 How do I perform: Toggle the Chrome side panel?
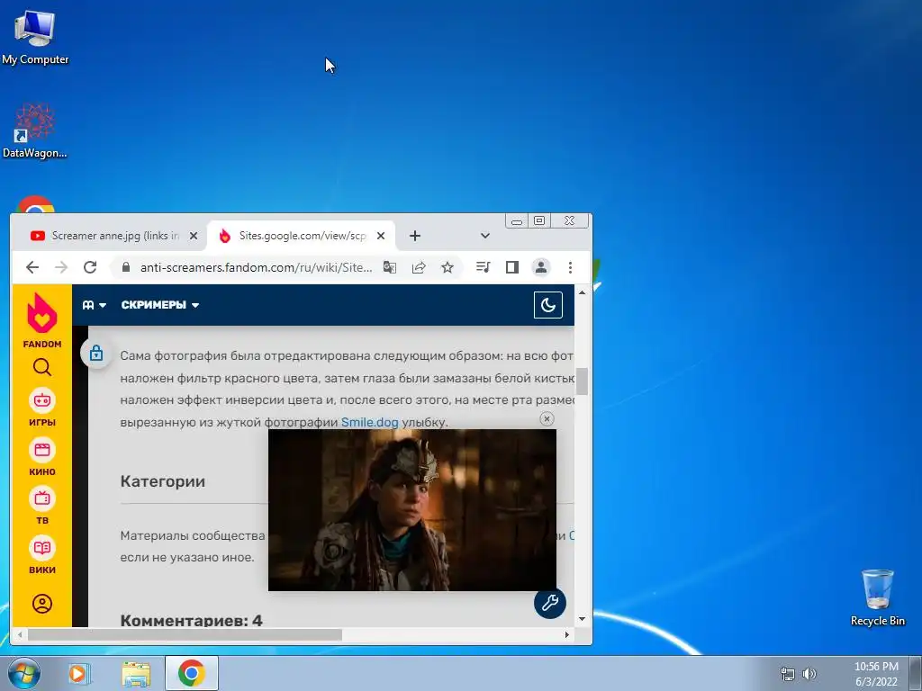click(x=512, y=267)
